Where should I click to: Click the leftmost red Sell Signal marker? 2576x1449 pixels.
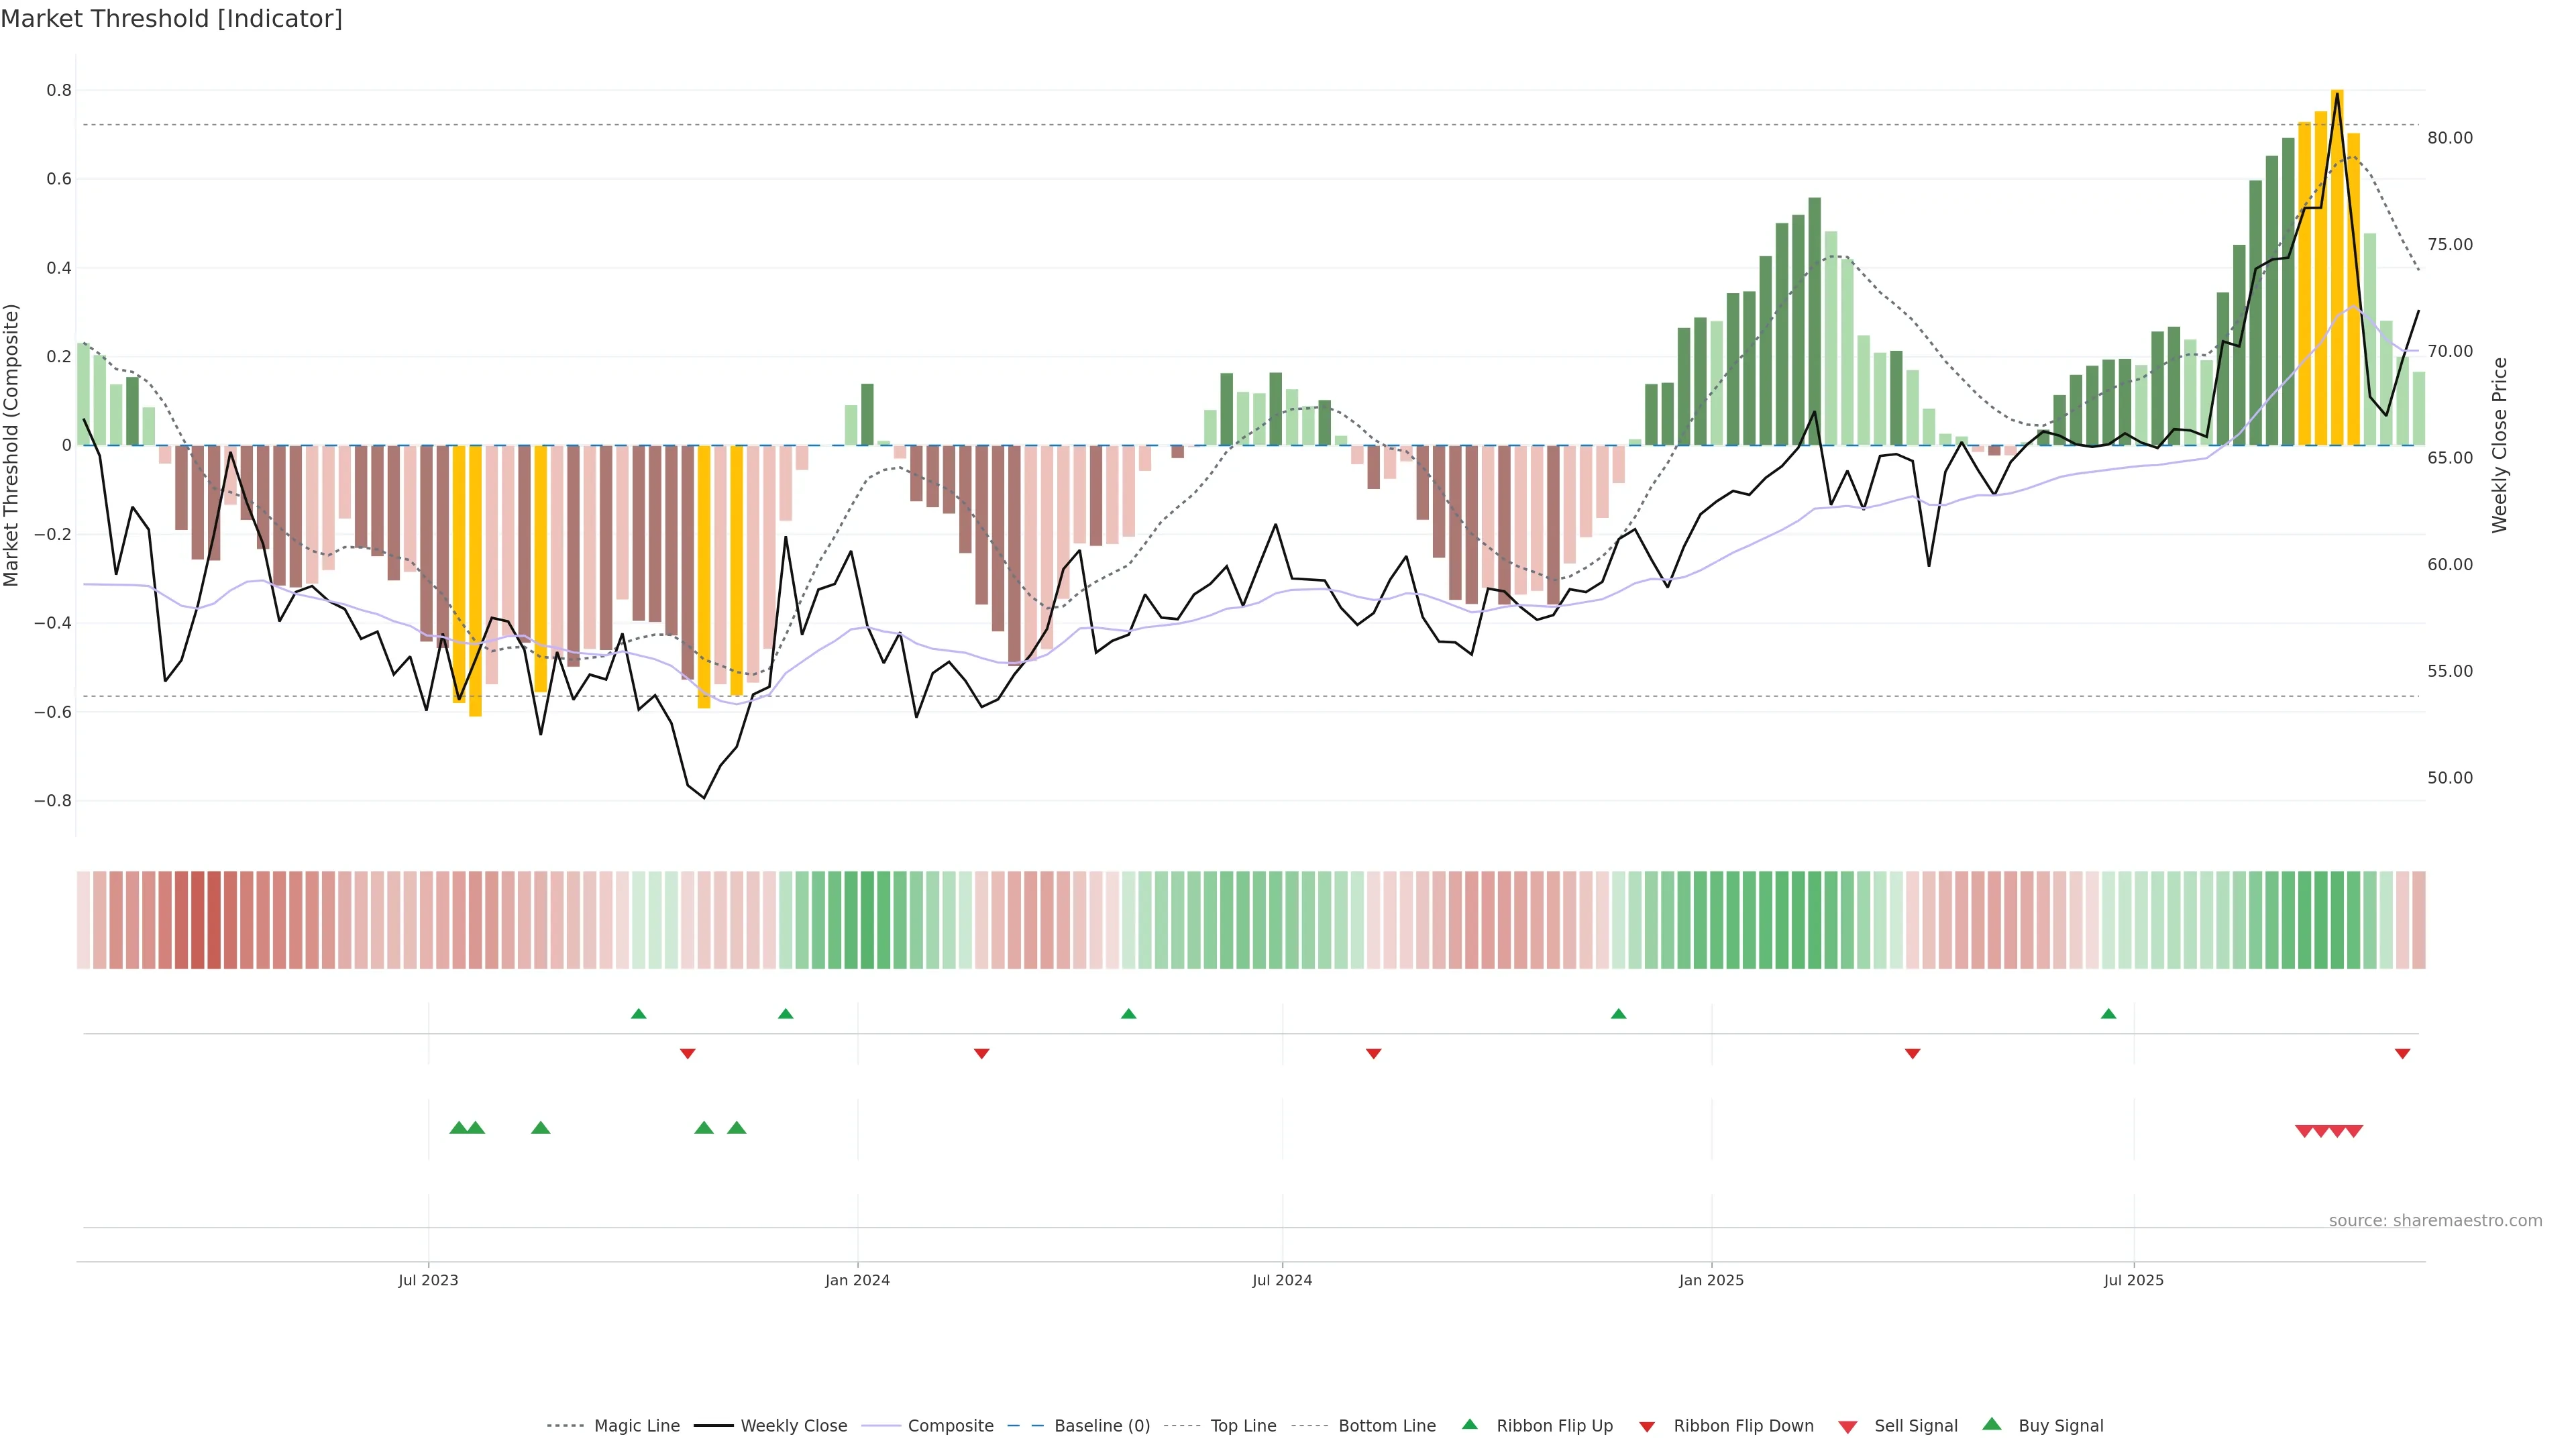point(2304,1131)
